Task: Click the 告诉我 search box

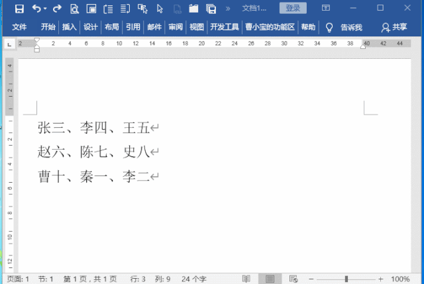Action: 351,27
